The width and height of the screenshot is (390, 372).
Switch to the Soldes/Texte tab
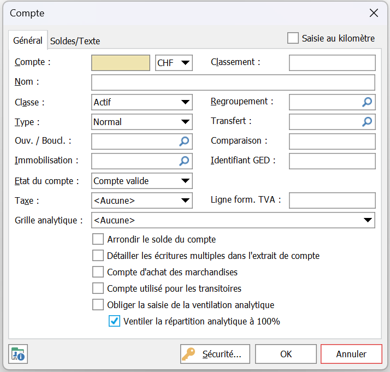pyautogui.click(x=75, y=41)
